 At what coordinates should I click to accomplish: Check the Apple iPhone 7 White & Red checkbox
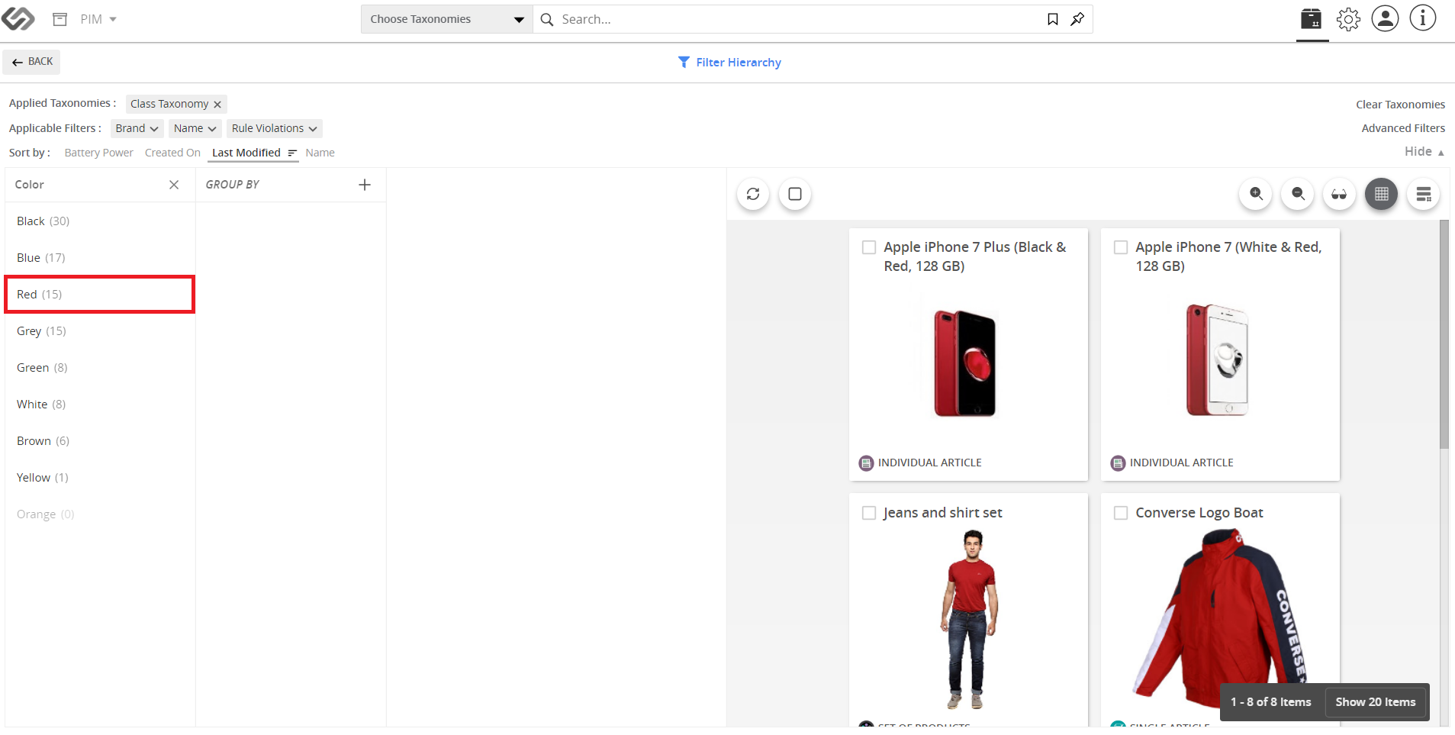point(1121,247)
